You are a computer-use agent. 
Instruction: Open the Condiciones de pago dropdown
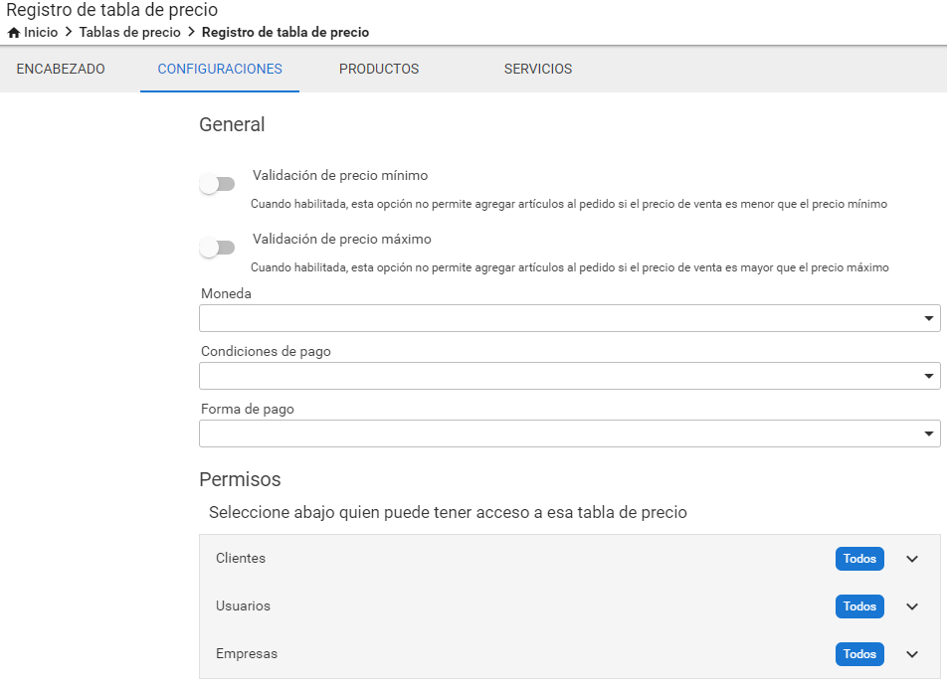[570, 376]
